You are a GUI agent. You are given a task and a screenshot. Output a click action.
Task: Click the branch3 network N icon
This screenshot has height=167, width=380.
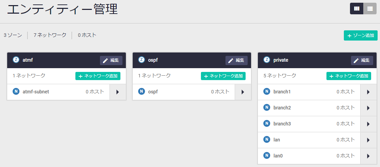coord(267,123)
